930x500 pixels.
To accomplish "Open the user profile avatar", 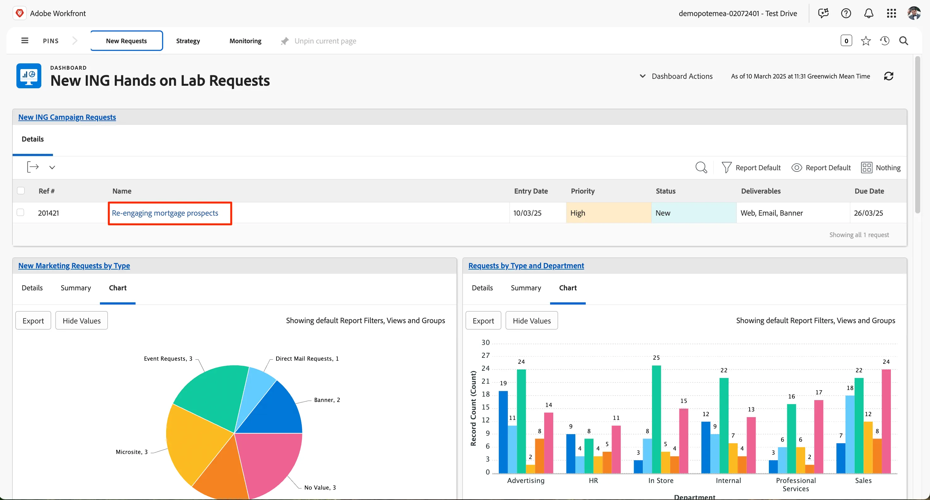I will click(x=914, y=13).
